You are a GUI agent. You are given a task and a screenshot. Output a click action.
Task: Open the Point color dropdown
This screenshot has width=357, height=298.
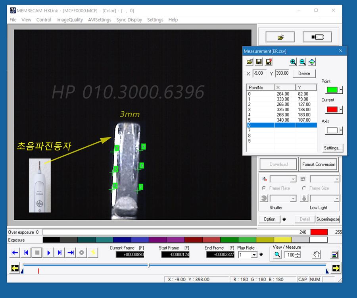tap(340, 89)
